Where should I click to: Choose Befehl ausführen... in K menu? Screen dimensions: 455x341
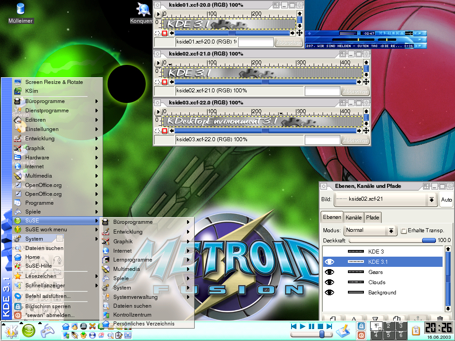click(55, 296)
